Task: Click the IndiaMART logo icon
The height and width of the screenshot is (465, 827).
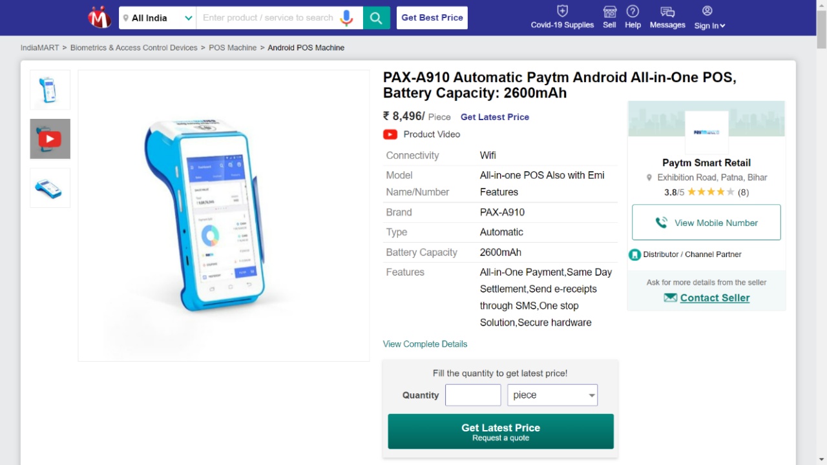Action: pos(99,17)
